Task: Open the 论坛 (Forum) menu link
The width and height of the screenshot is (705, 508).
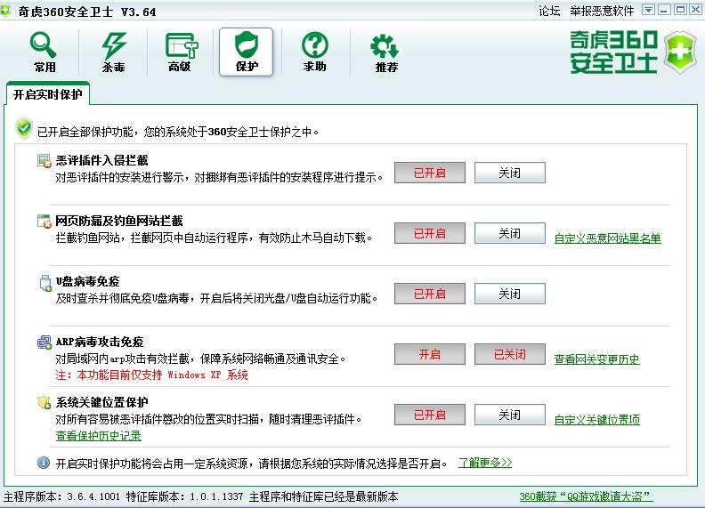Action: pos(549,11)
